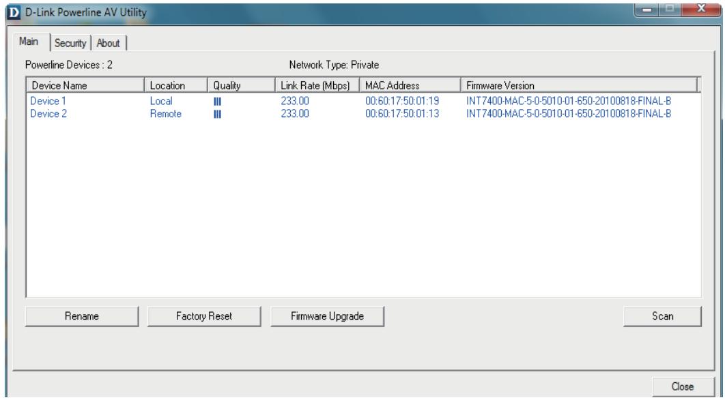This screenshot has height=400, width=725.
Task: Click MAC address 00:60:17:50:01:19
Action: tap(402, 101)
